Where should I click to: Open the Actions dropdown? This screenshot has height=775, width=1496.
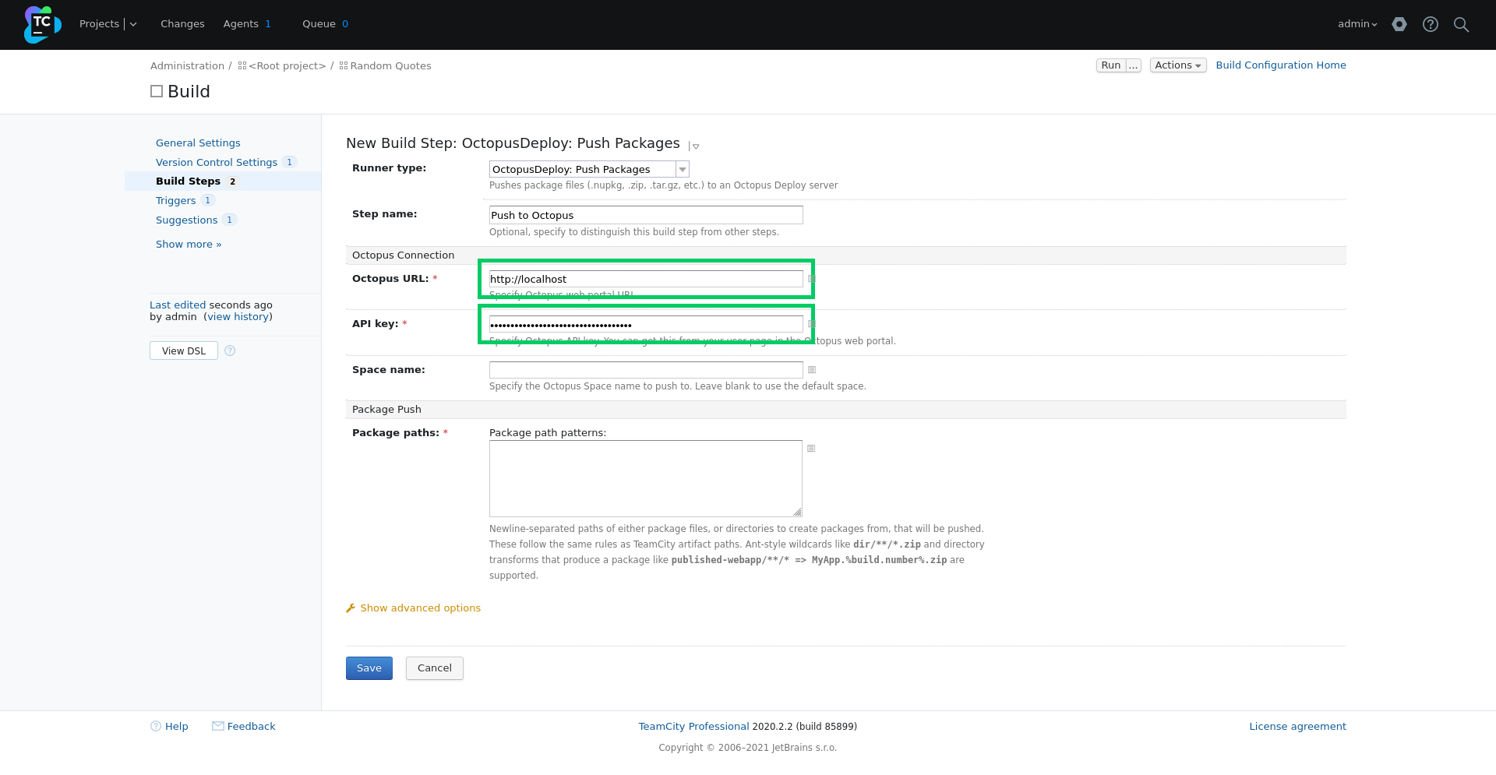(x=1178, y=65)
